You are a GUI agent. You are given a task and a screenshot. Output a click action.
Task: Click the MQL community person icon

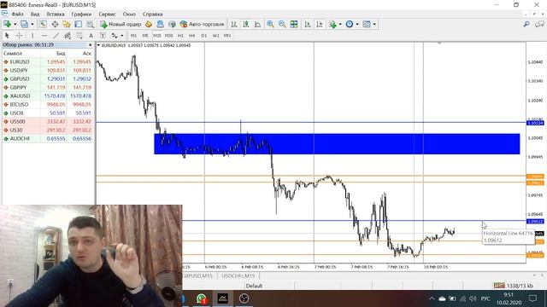[x=160, y=24]
